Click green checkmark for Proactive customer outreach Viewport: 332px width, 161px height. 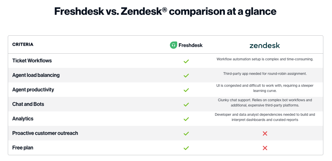[x=186, y=133]
